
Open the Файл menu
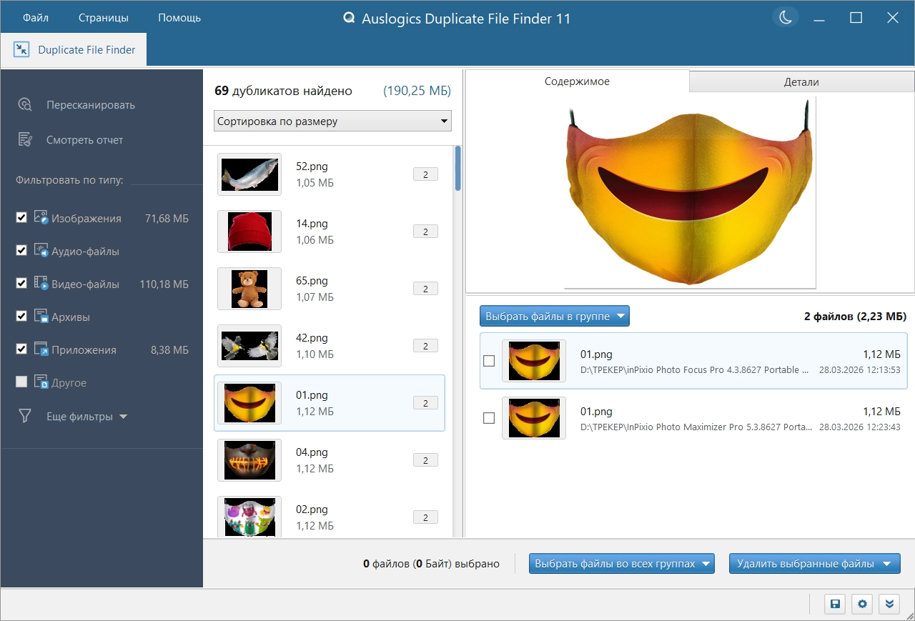(36, 18)
